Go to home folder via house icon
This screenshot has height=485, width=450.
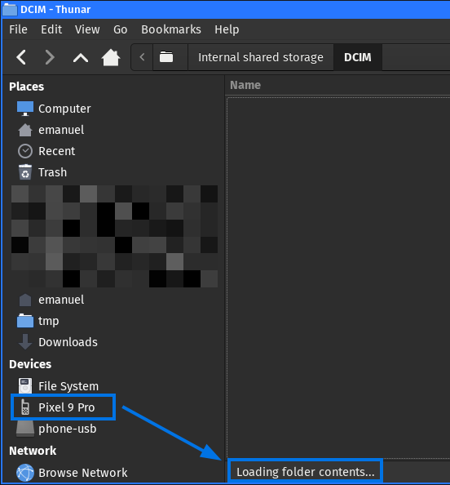tap(111, 57)
